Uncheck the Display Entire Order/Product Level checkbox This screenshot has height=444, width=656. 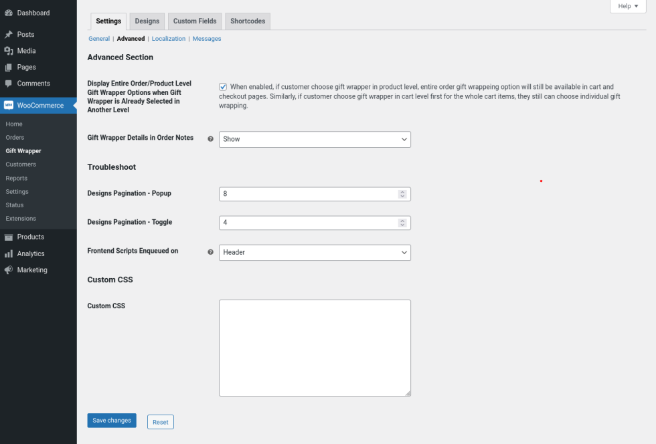pyautogui.click(x=223, y=87)
